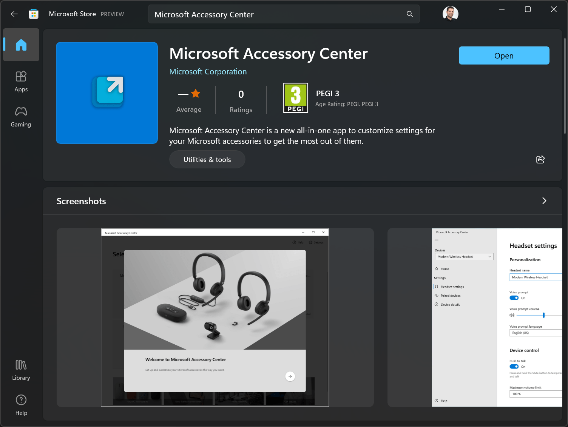Open the Apps section in the sidebar
This screenshot has width=568, height=427.
tap(21, 81)
